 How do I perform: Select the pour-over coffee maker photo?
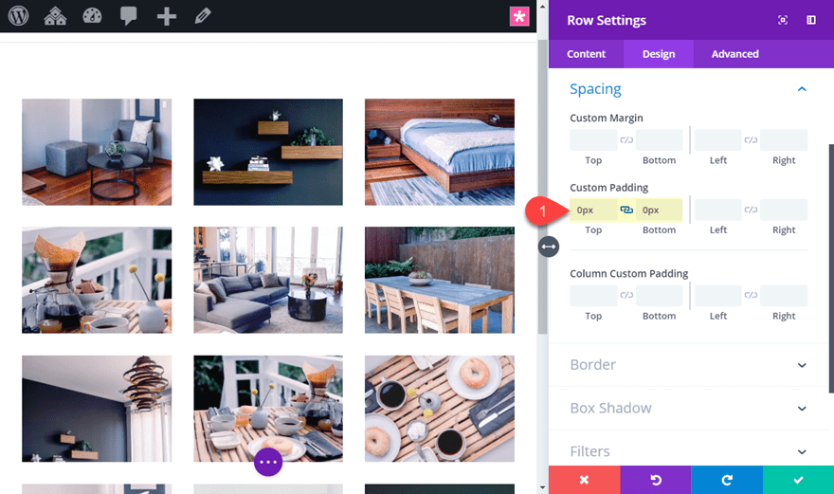tap(97, 280)
